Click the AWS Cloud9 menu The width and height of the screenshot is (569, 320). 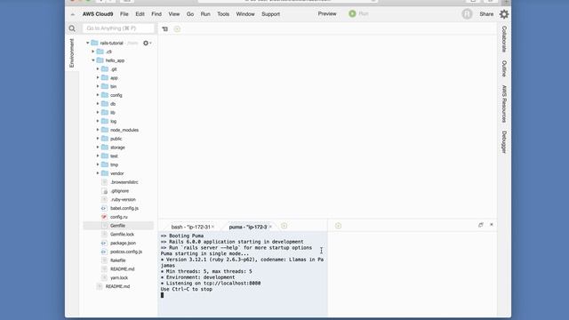pyautogui.click(x=98, y=14)
